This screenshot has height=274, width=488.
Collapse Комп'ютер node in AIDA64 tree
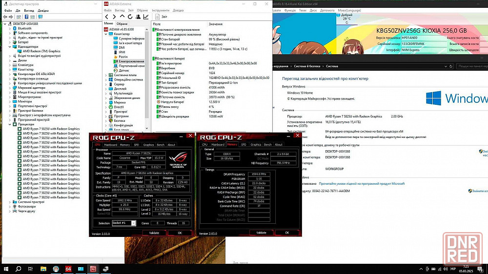tap(106, 34)
